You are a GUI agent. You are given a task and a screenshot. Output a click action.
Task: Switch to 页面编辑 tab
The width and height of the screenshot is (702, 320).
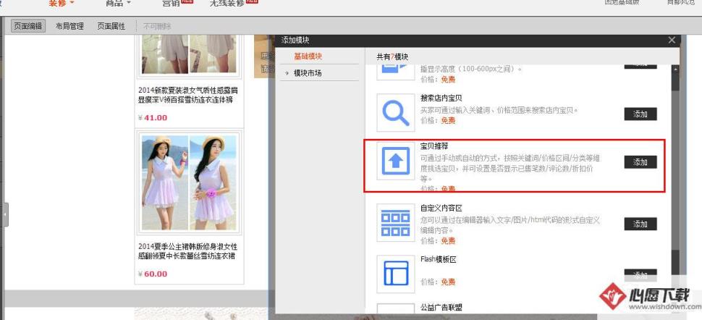pos(28,26)
